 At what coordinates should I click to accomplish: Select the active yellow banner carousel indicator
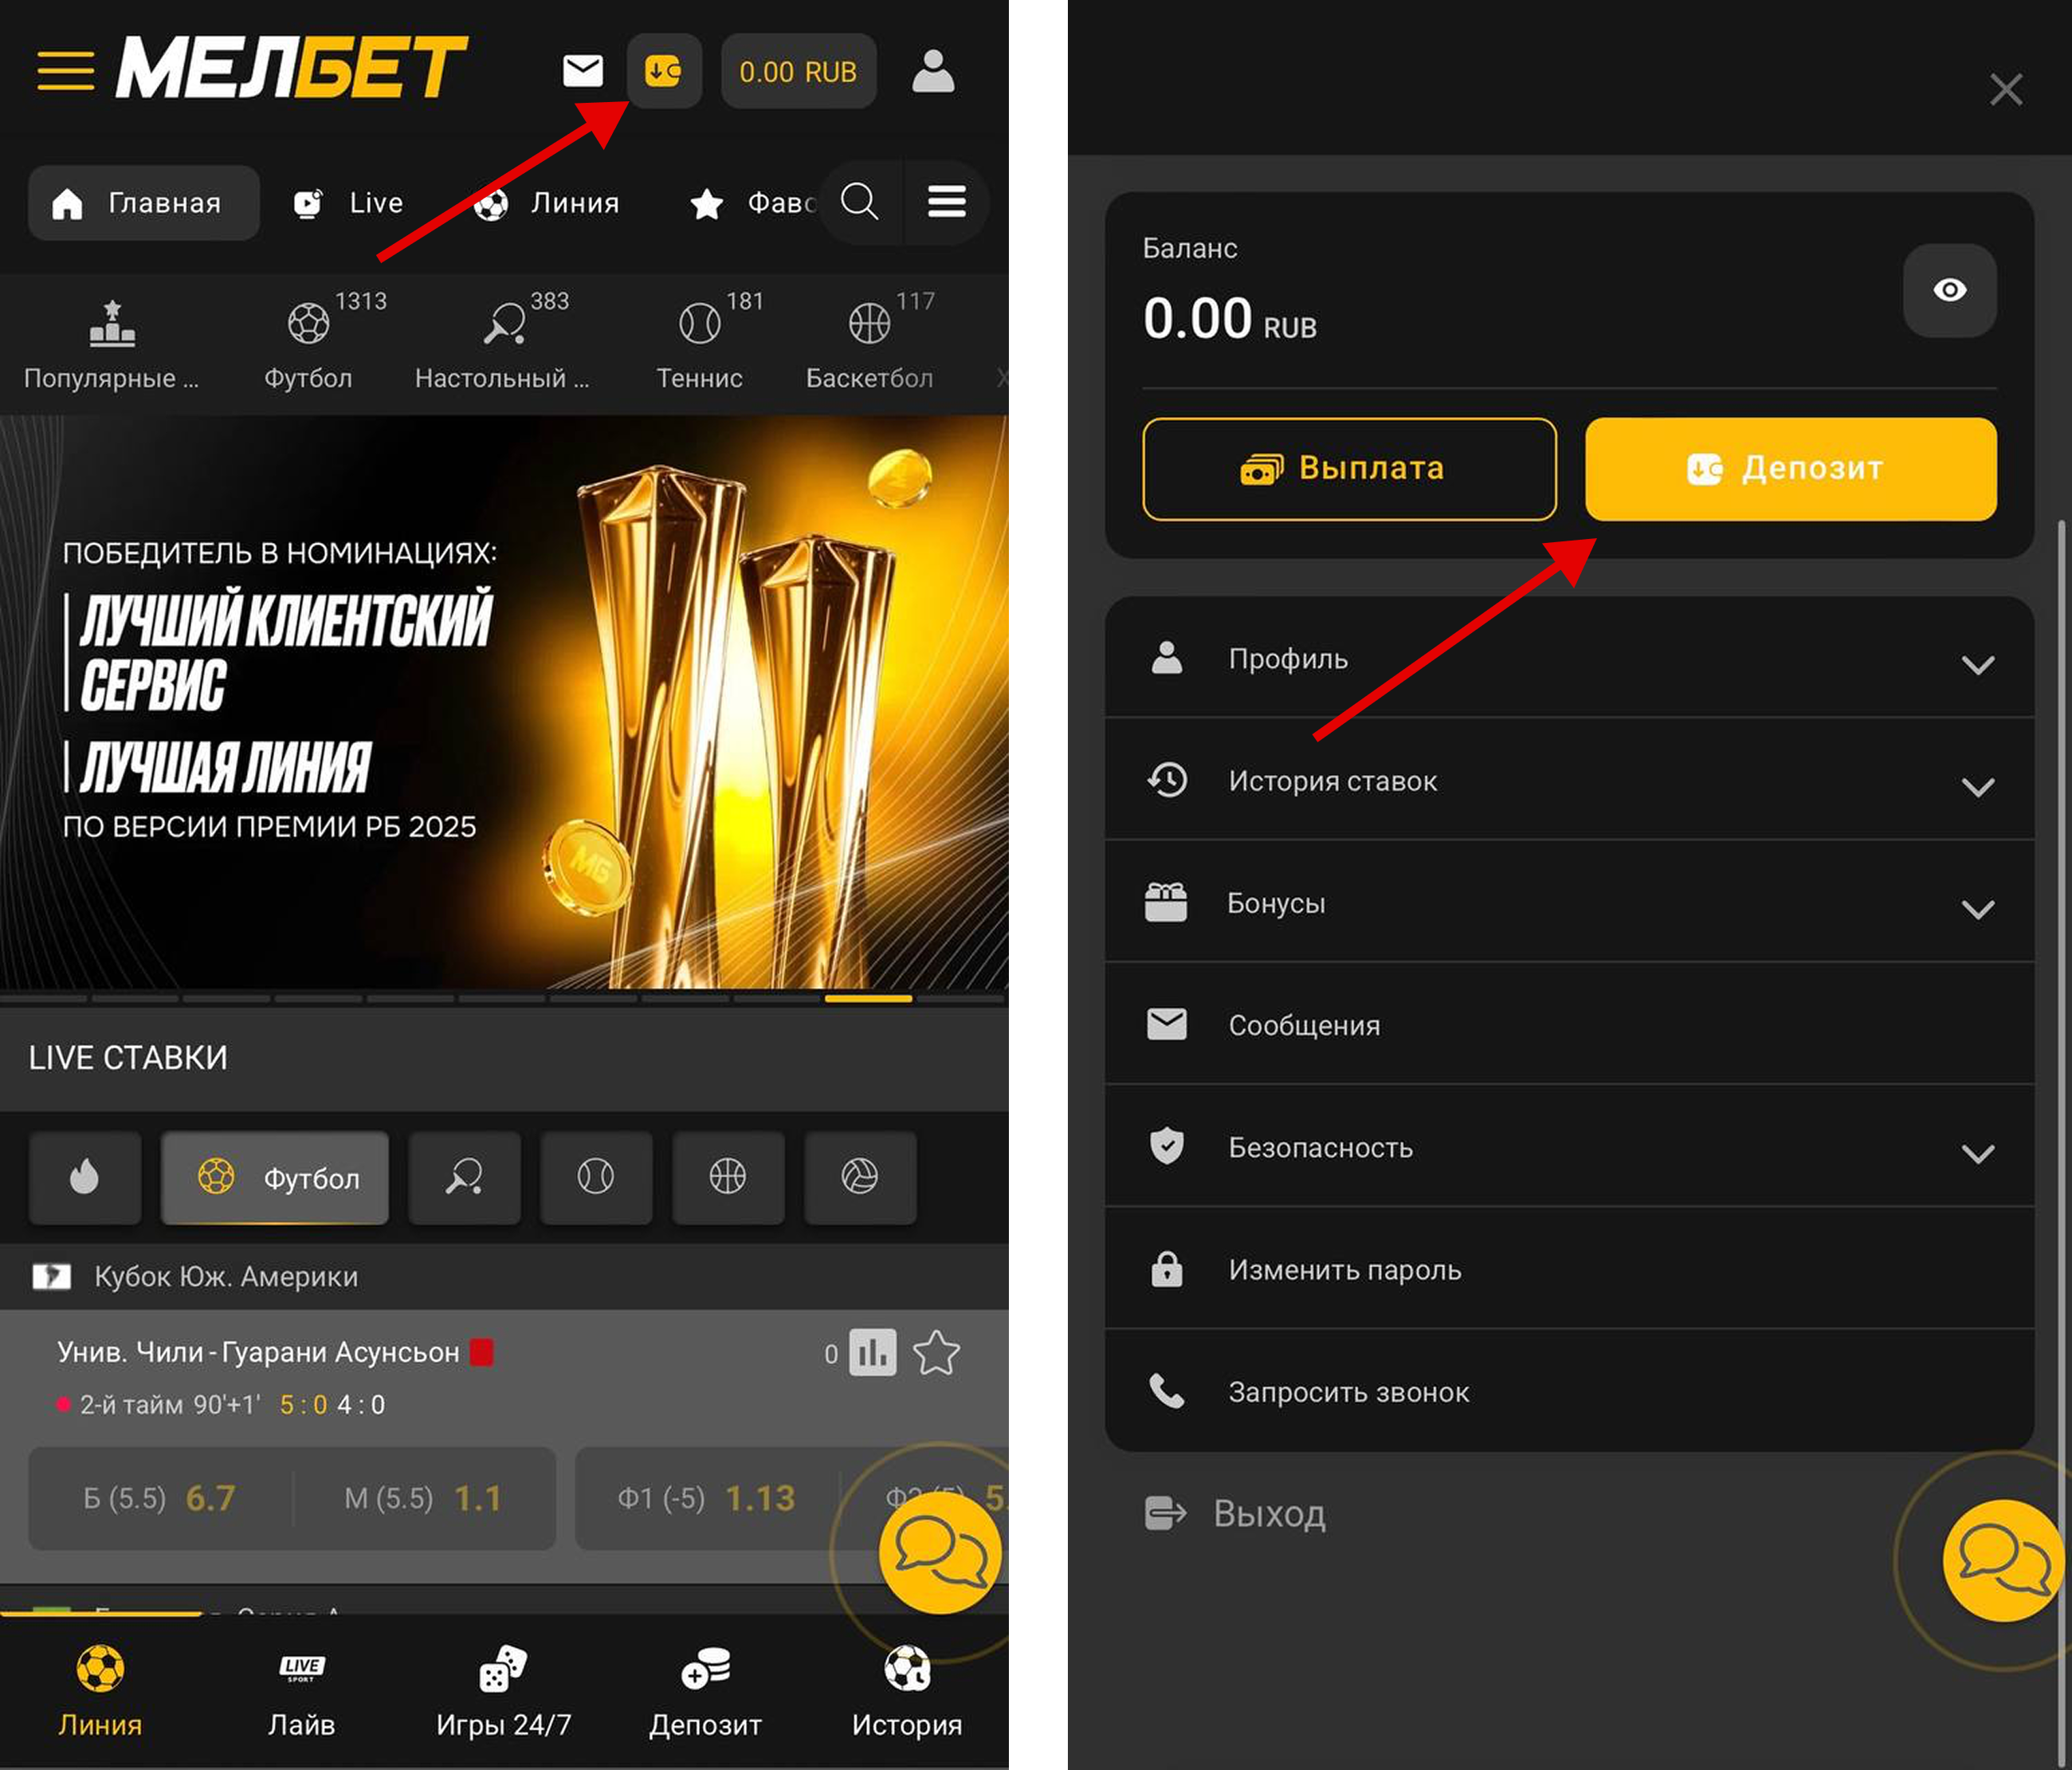[x=868, y=997]
